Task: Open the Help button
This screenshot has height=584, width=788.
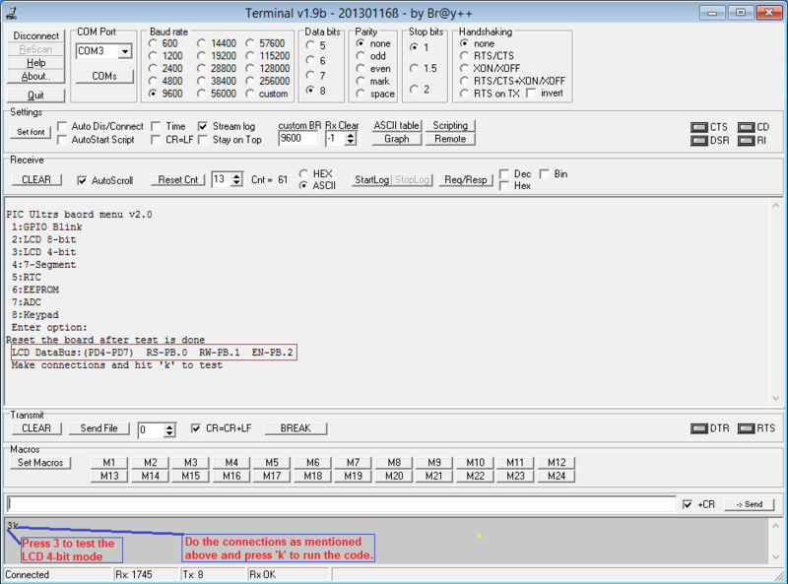Action: coord(36,63)
